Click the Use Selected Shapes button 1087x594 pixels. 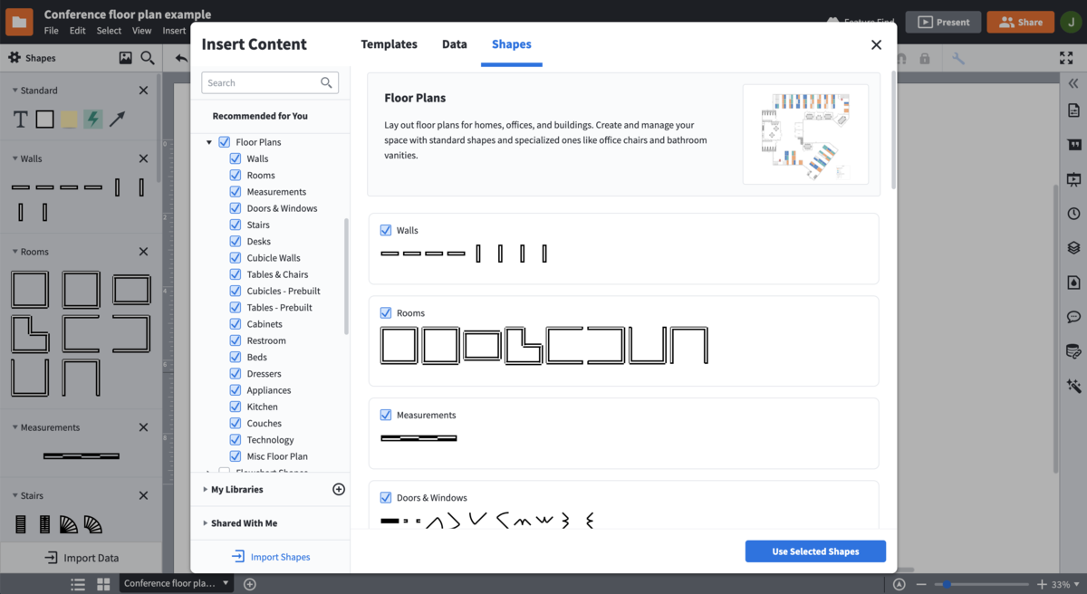pos(815,551)
